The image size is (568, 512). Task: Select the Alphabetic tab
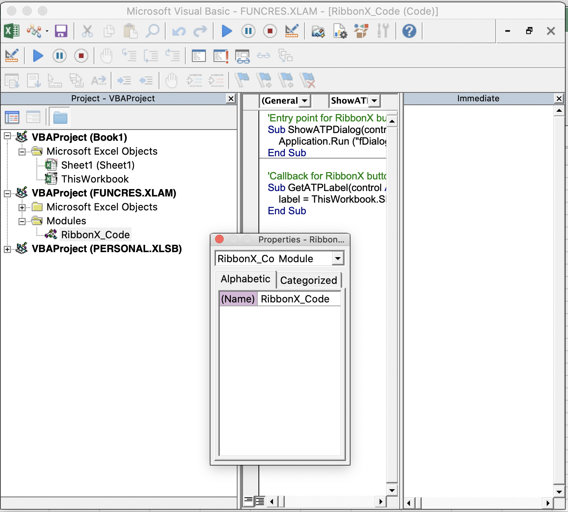coord(245,279)
